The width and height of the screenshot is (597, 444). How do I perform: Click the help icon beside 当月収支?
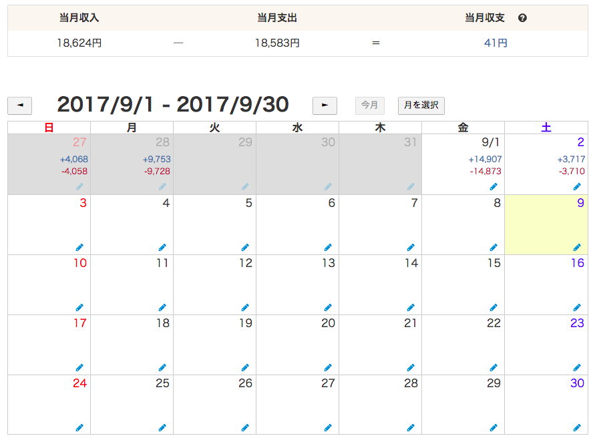pyautogui.click(x=522, y=18)
